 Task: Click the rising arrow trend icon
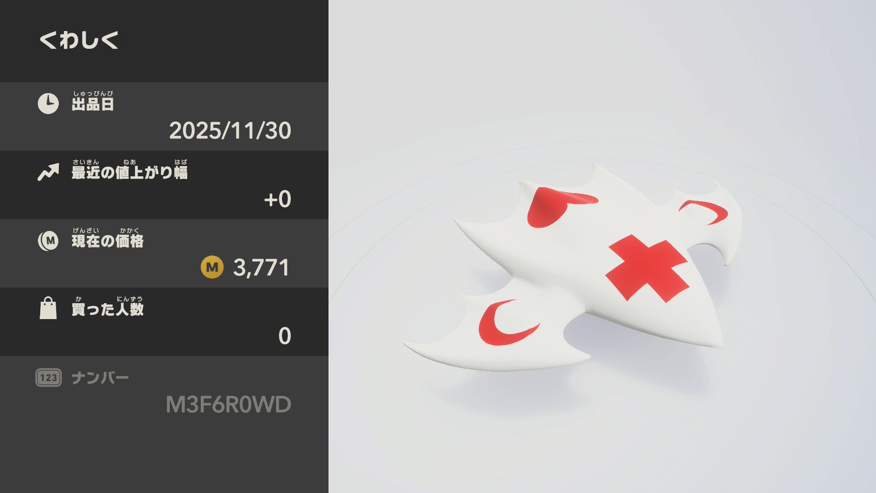pyautogui.click(x=48, y=172)
